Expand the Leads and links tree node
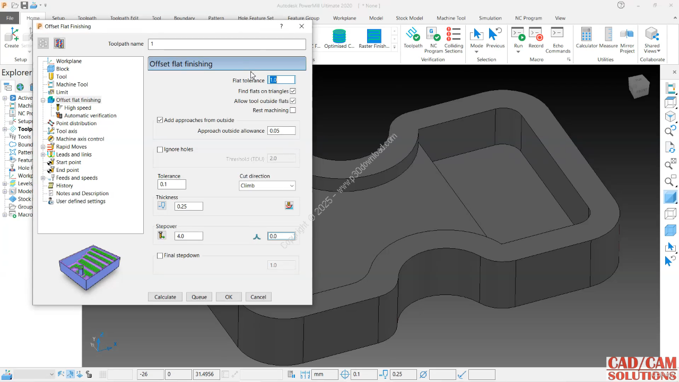The image size is (679, 382). (43, 154)
